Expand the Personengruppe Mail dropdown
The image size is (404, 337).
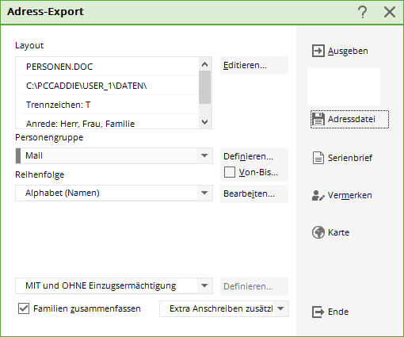point(204,155)
